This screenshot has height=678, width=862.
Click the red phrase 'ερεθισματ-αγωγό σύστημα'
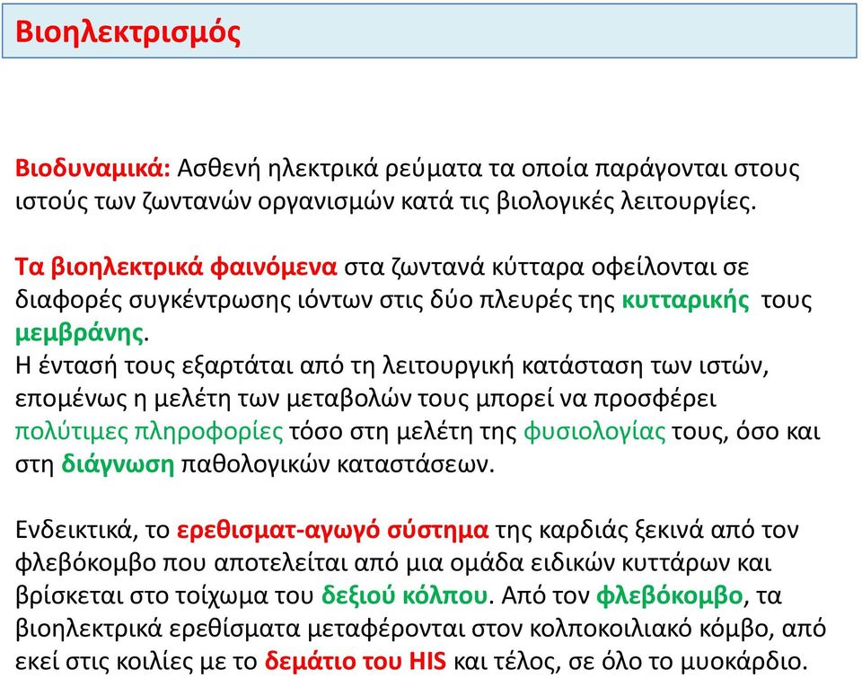(x=332, y=530)
